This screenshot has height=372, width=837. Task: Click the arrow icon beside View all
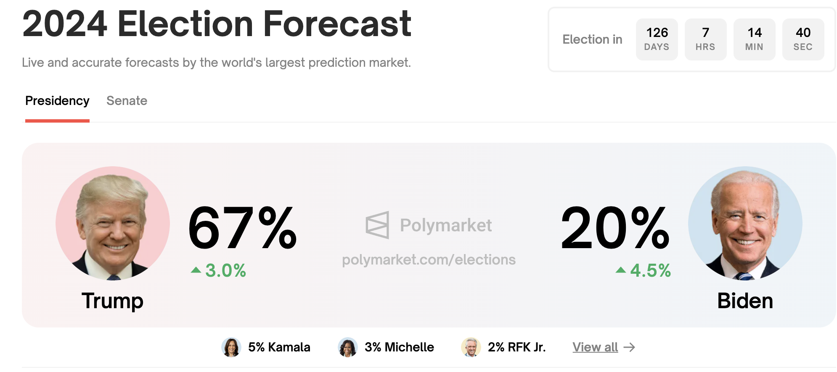tap(629, 347)
